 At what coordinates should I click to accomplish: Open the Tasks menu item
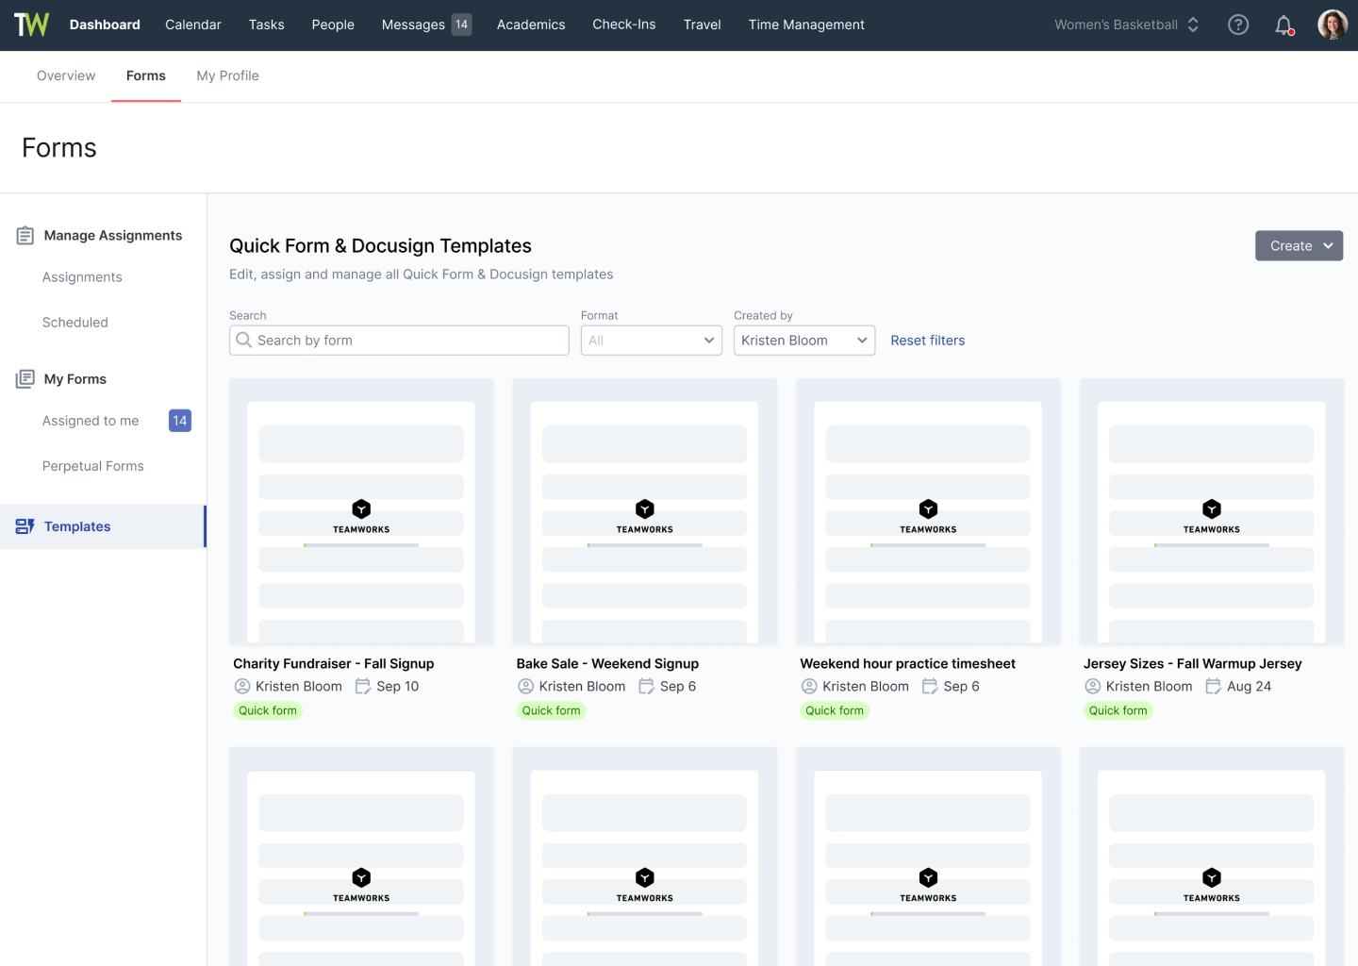point(267,25)
